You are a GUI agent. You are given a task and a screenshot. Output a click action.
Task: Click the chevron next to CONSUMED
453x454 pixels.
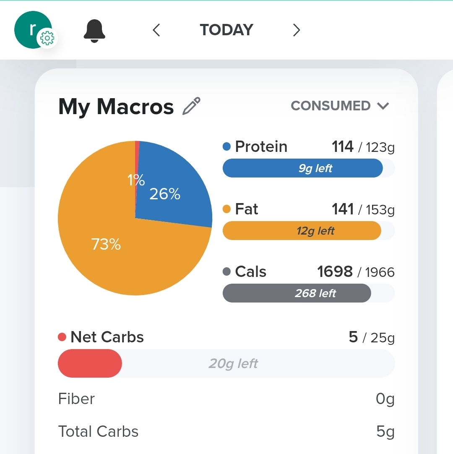click(383, 106)
